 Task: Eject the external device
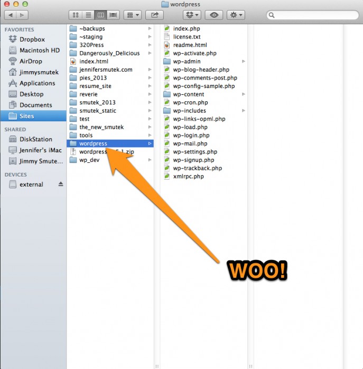point(61,184)
